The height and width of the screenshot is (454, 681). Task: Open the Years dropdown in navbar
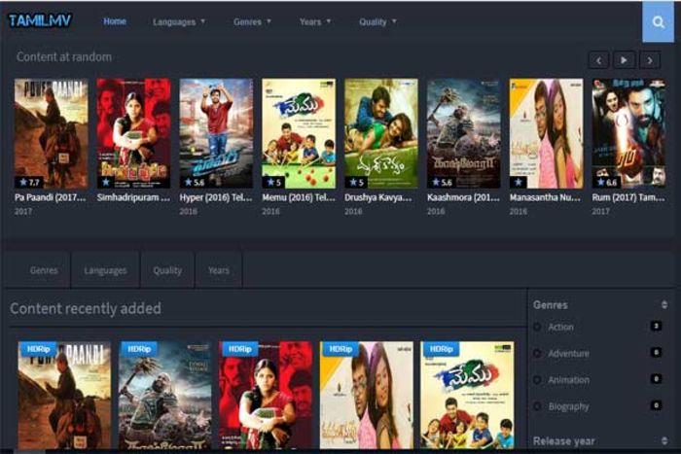coord(315,21)
